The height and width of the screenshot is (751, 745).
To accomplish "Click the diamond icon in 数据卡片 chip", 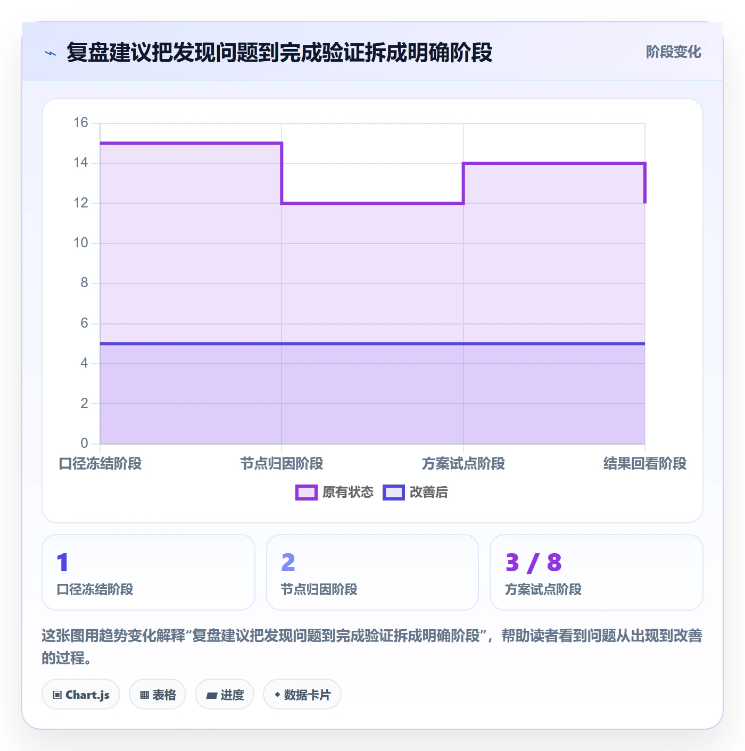I will (x=277, y=695).
